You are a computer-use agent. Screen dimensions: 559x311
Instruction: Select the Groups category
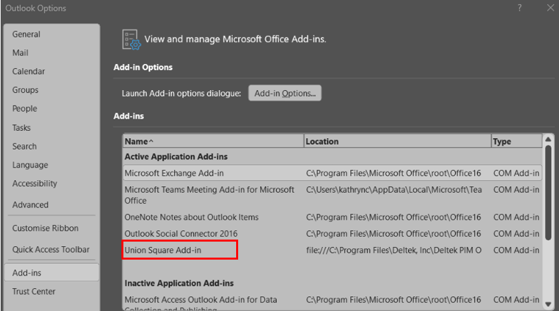pos(25,90)
